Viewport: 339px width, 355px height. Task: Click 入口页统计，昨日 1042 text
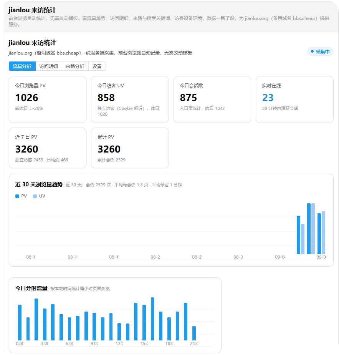(x=202, y=108)
